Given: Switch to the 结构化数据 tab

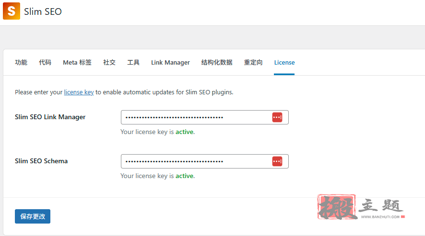Looking at the screenshot, I should [217, 63].
